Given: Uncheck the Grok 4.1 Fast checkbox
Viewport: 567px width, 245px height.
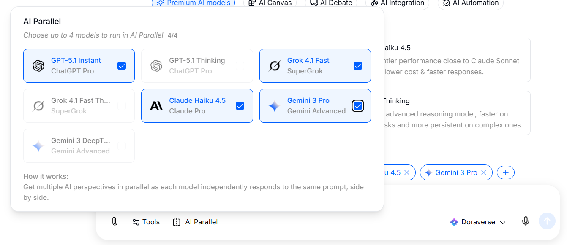Looking at the screenshot, I should pyautogui.click(x=358, y=66).
